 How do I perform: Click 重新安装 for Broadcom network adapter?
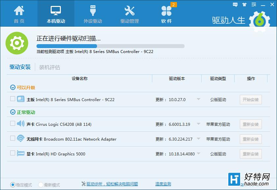[x=251, y=139]
